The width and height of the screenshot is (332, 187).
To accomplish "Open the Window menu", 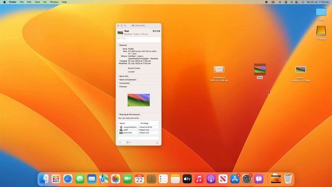I will pos(54,2).
